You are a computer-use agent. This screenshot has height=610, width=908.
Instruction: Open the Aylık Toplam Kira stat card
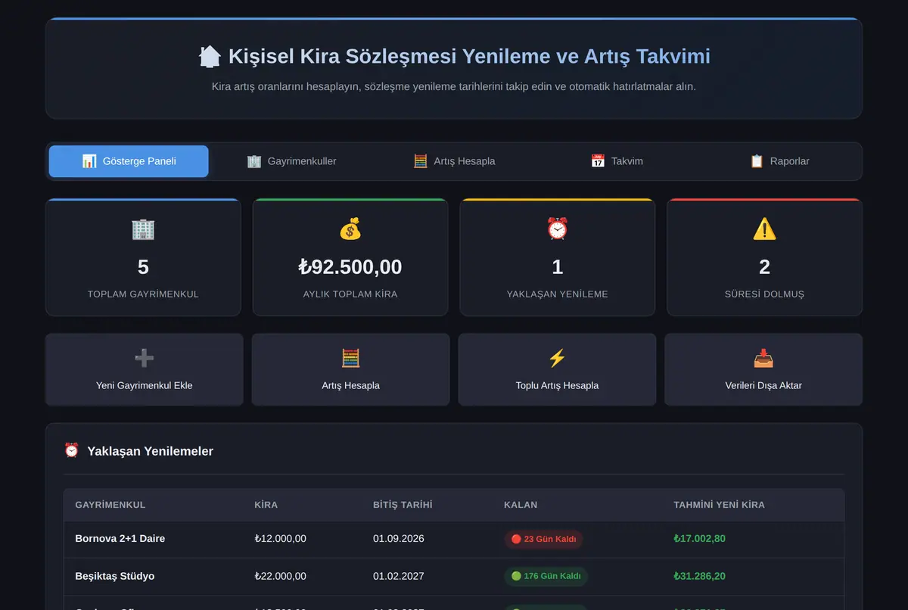tap(350, 257)
